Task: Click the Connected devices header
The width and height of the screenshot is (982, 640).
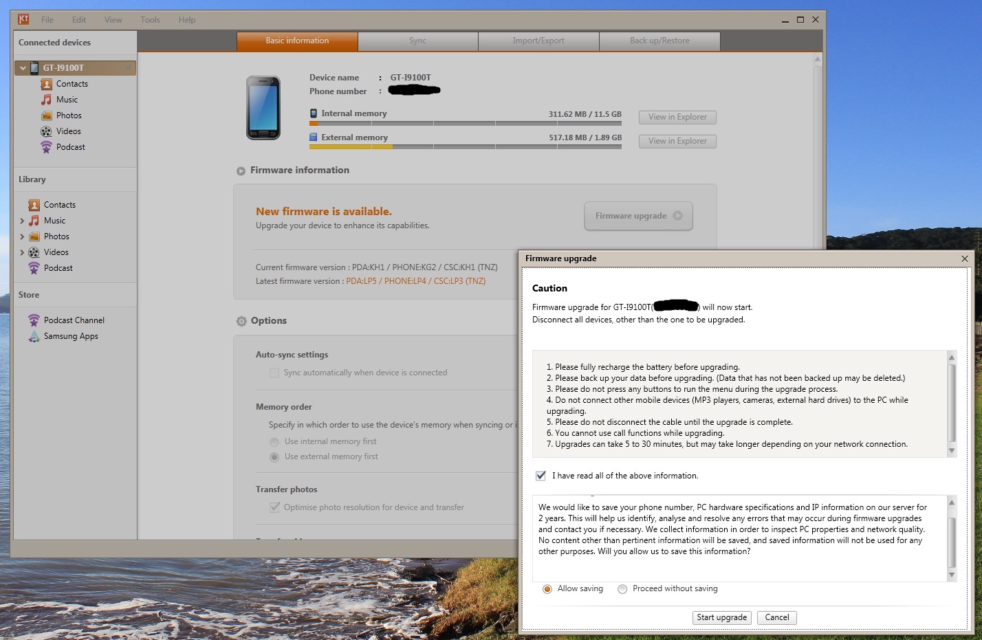Action: point(54,43)
